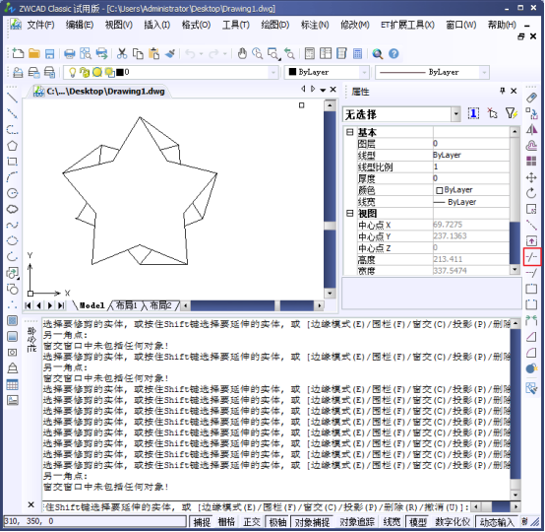The height and width of the screenshot is (532, 545).
Task: Switch to the 布局2 layout tab
Action: tap(160, 305)
